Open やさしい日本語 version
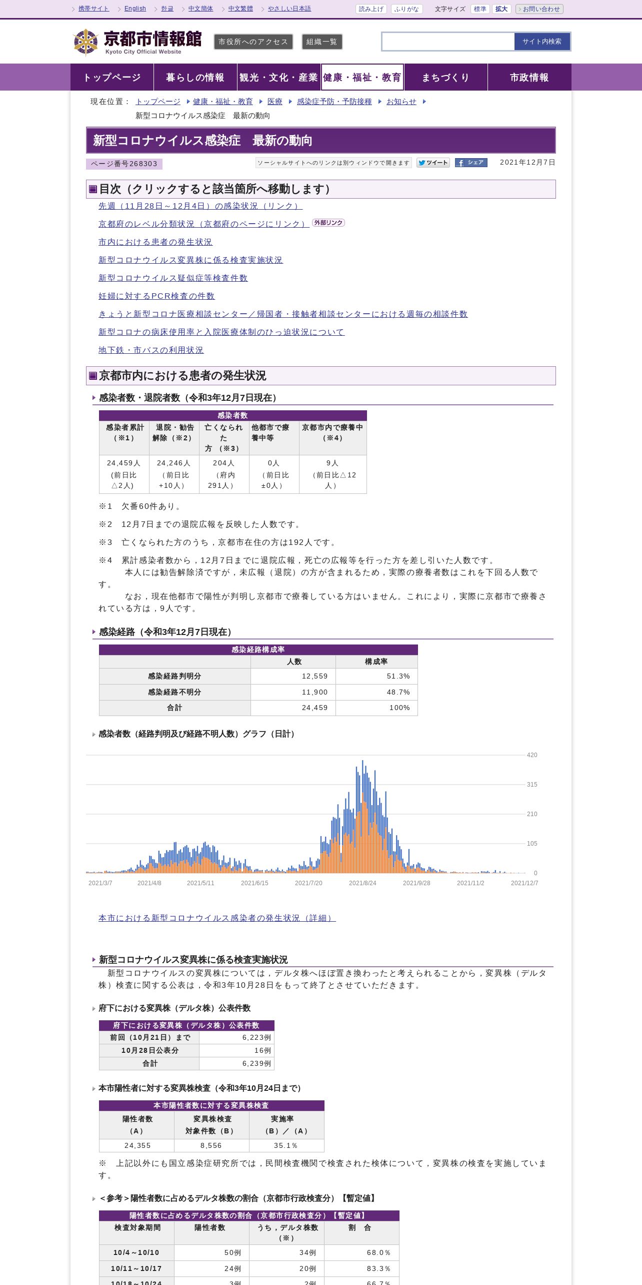642x1285 pixels. [289, 9]
